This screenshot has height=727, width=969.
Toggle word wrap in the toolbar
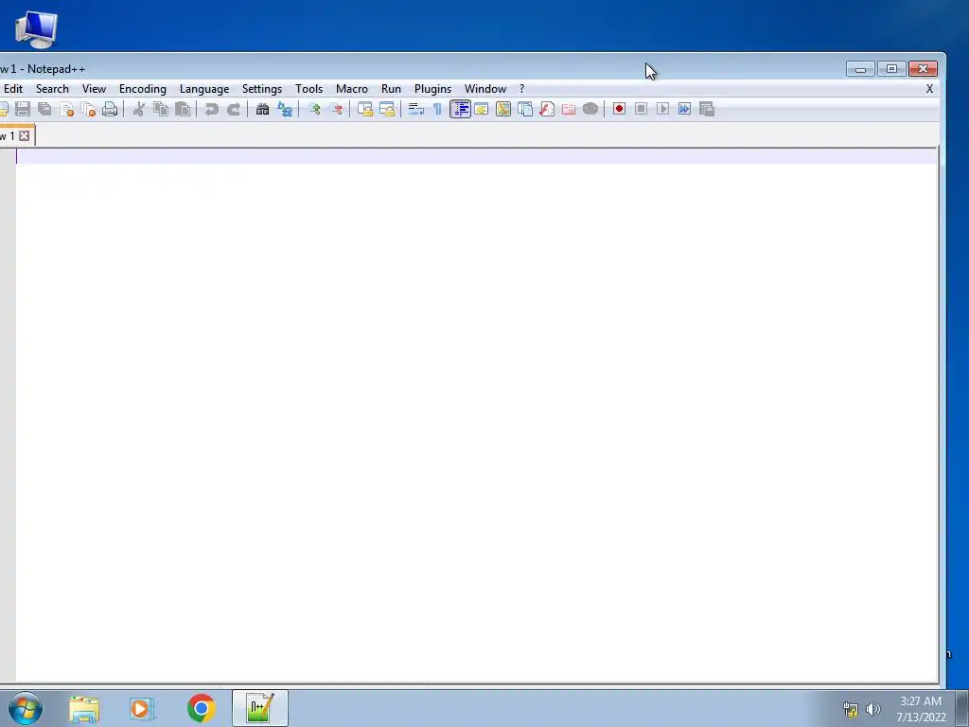click(x=416, y=110)
